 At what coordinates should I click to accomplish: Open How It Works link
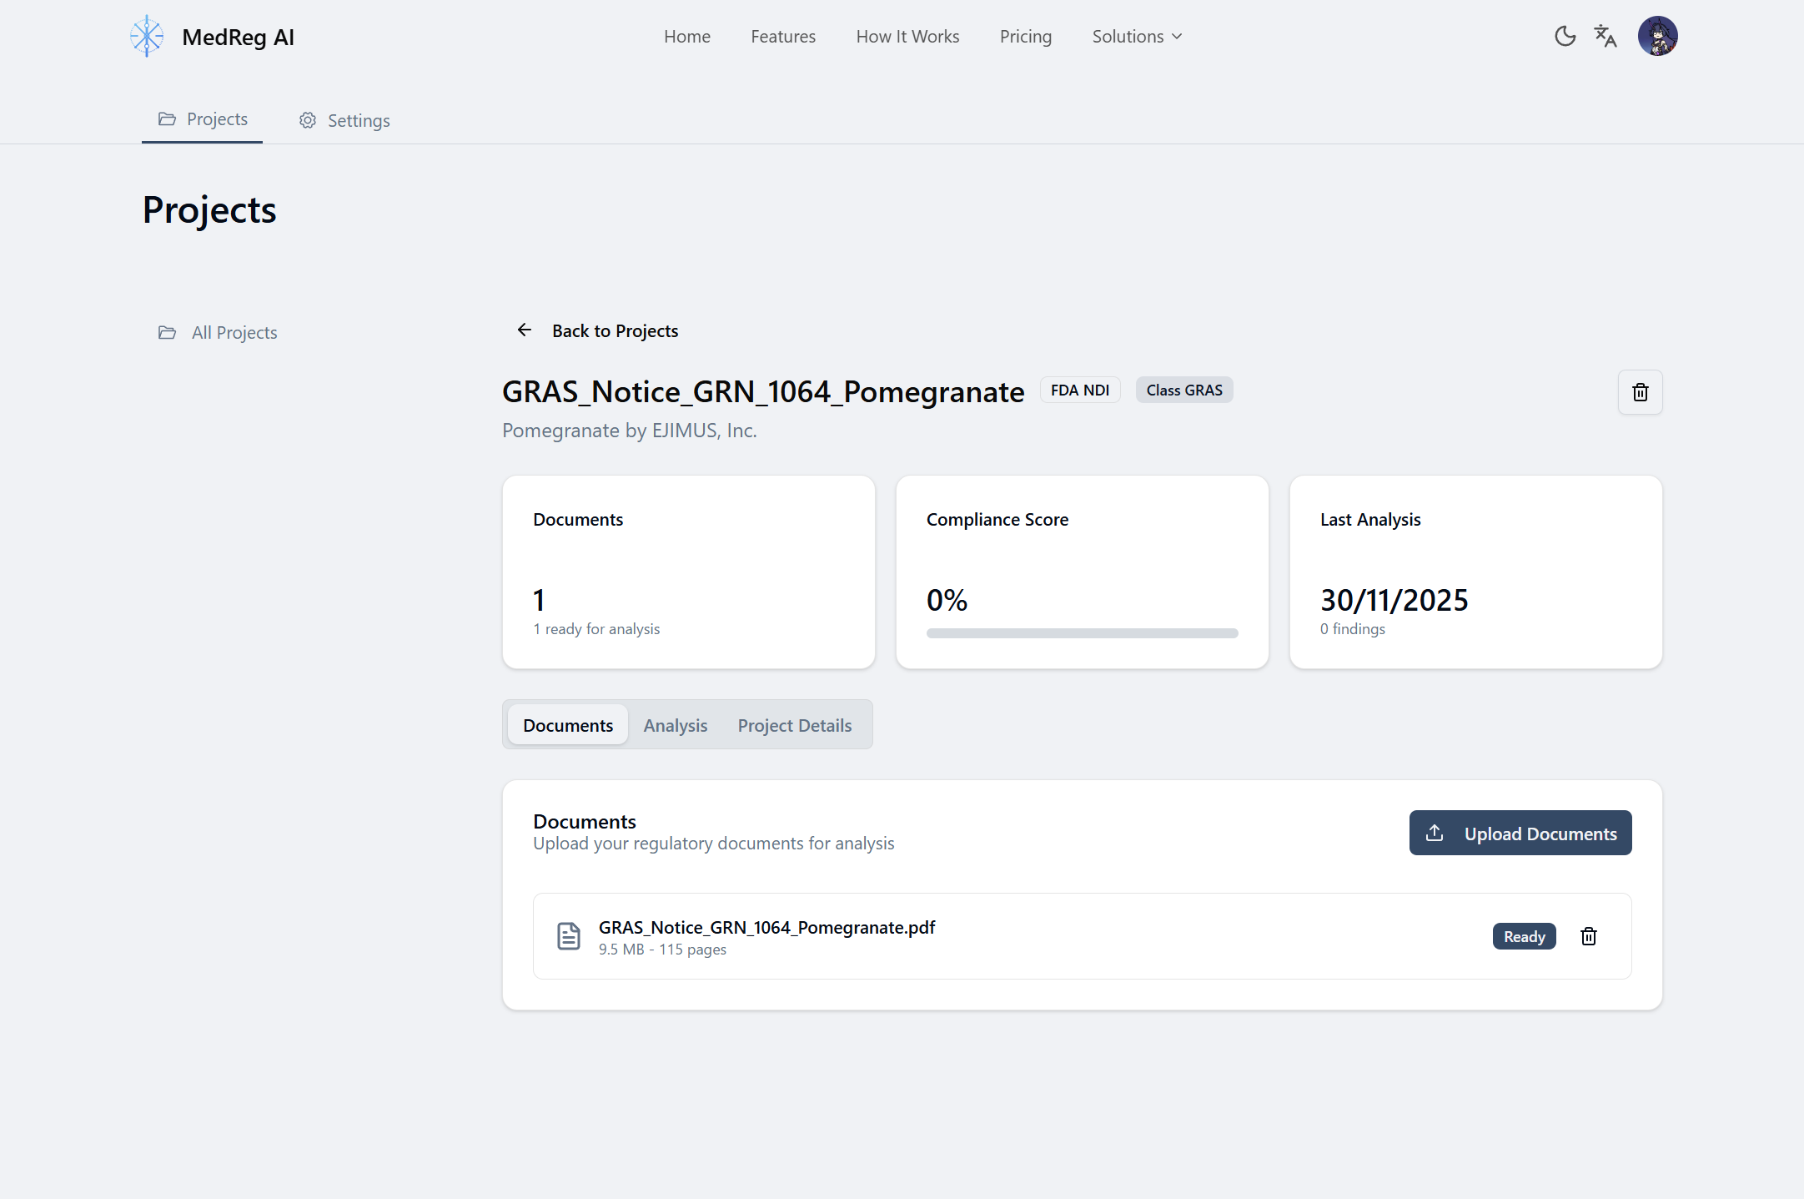(907, 37)
